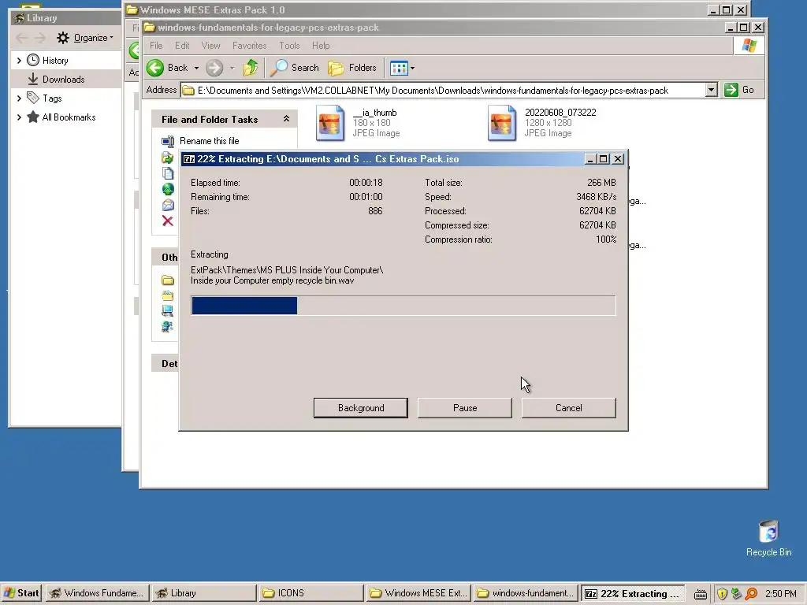
Task: Expand the Tags tree item in Library
Action: (19, 98)
